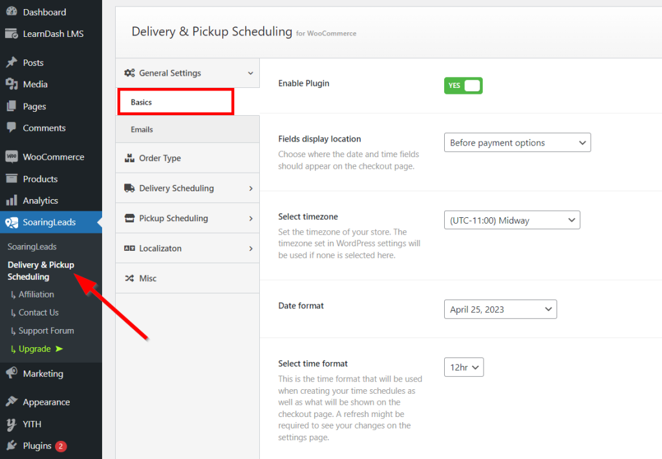Click the 'Select time format' label
The height and width of the screenshot is (459, 662).
(313, 363)
